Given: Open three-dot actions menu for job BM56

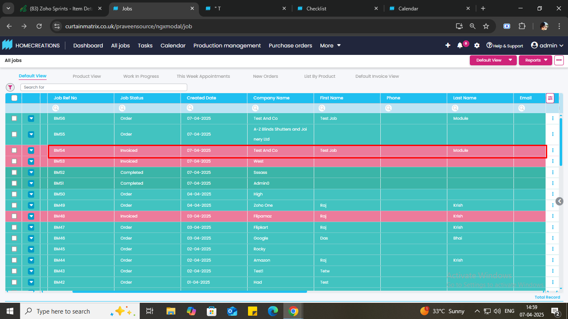Looking at the screenshot, I should [553, 119].
